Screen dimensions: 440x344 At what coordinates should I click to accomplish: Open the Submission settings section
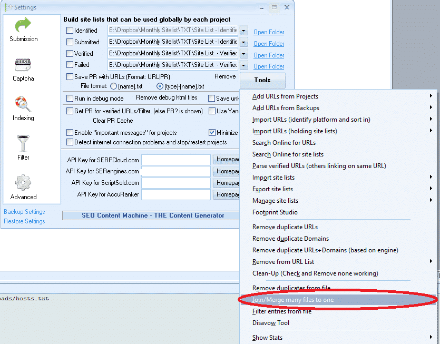pos(24,30)
